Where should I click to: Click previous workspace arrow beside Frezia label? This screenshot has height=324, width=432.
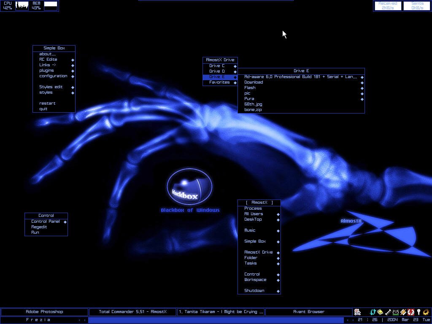pyautogui.click(x=79, y=320)
